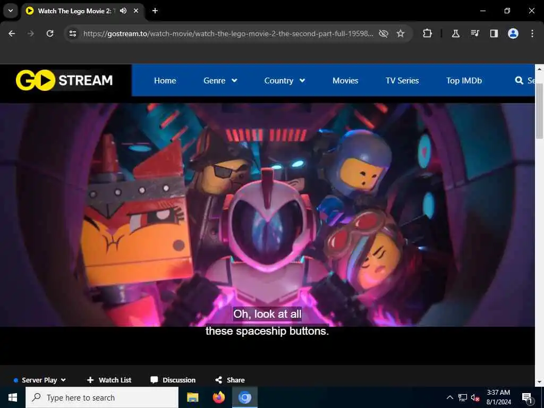Toggle the browser side panel
Screen dimensions: 544x408
494,33
